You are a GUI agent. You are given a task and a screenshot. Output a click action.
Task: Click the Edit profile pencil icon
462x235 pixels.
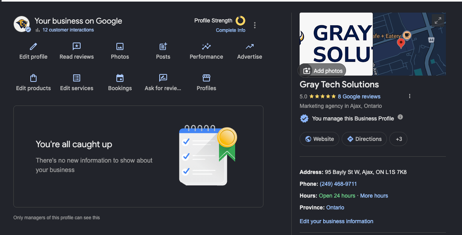point(33,46)
